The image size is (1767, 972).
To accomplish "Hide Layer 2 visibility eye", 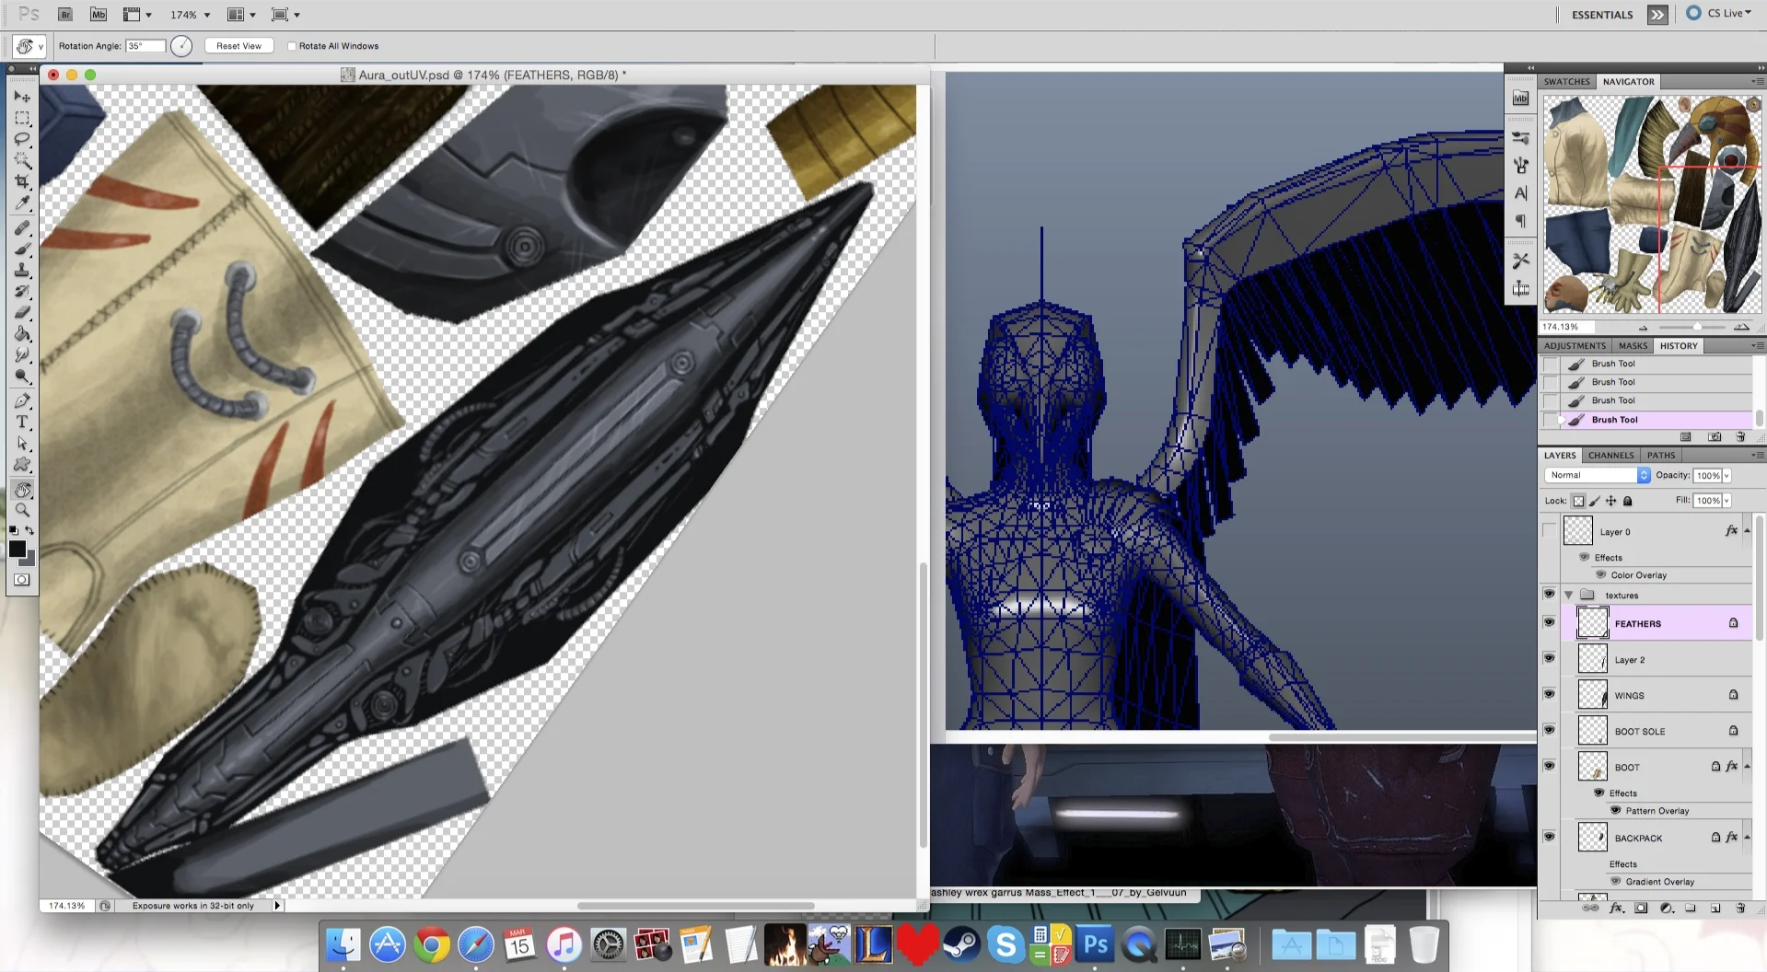I will (1549, 659).
